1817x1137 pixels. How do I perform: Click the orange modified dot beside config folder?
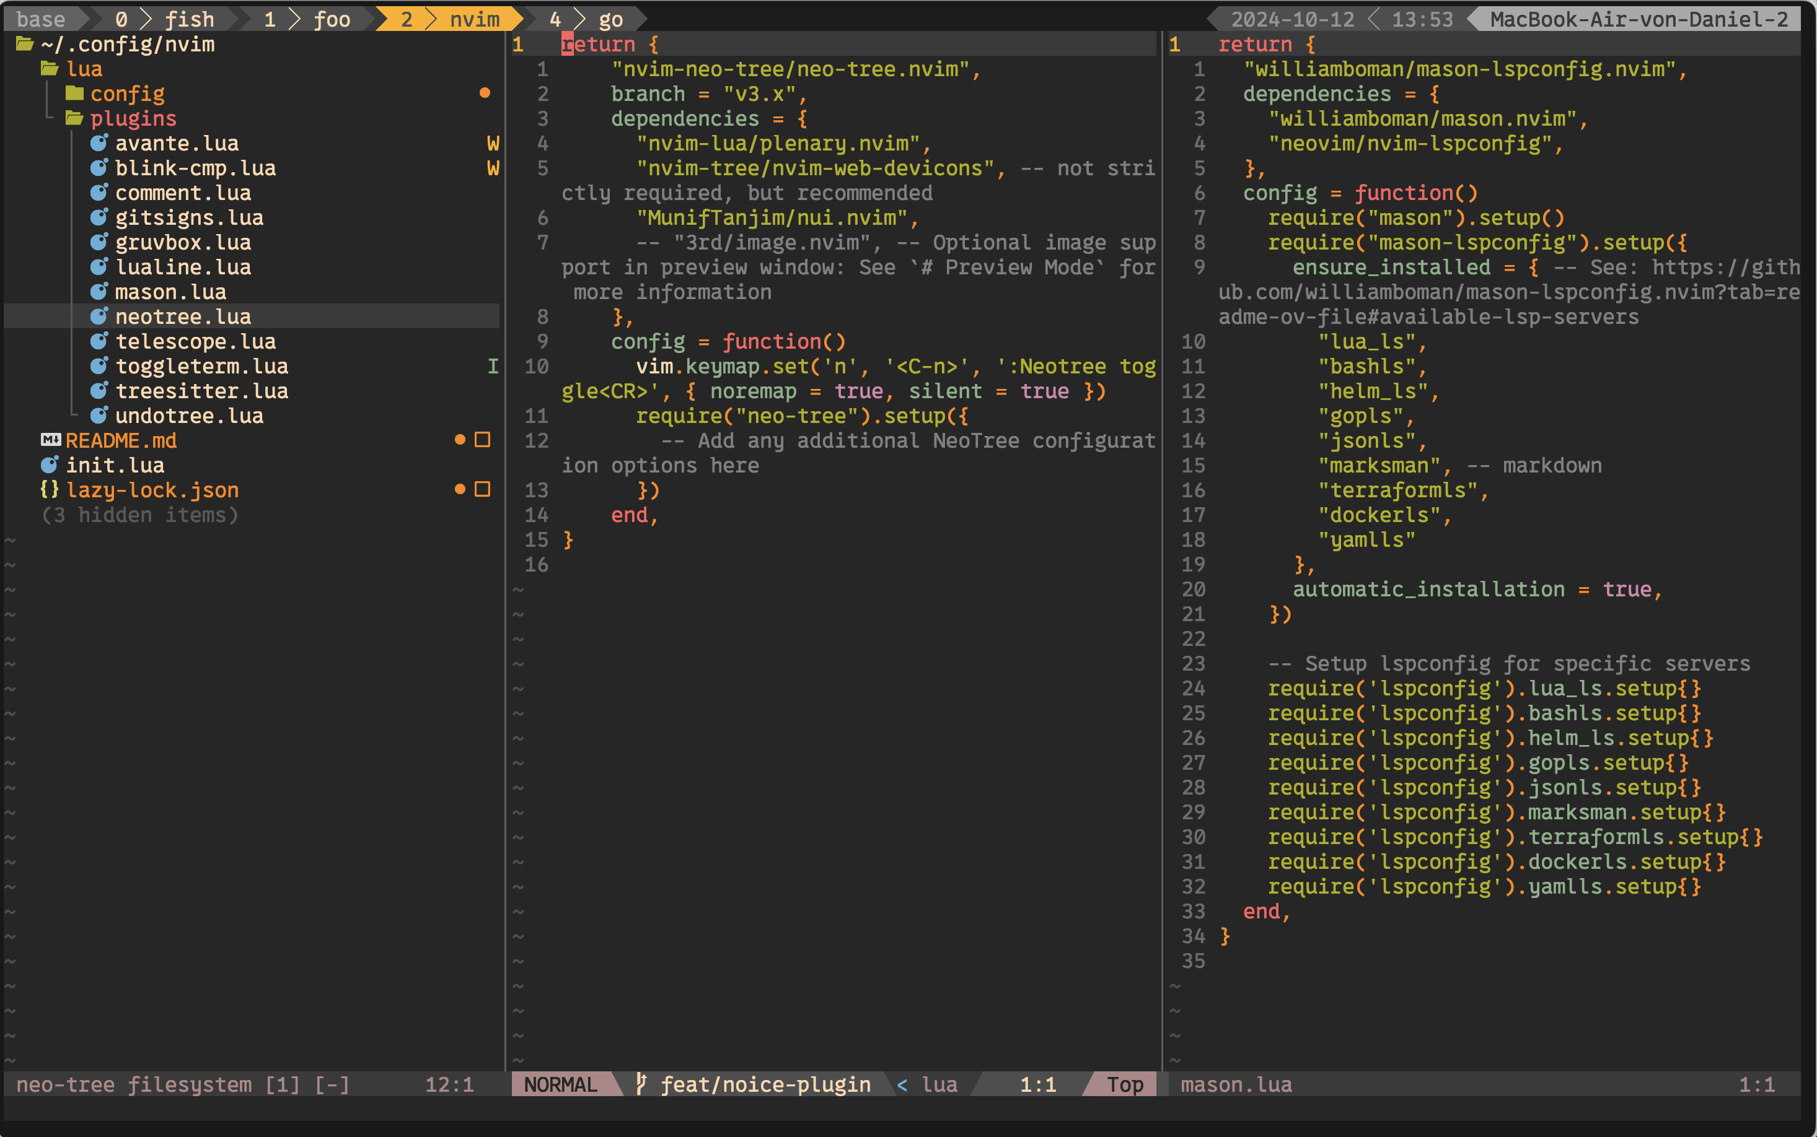485,94
